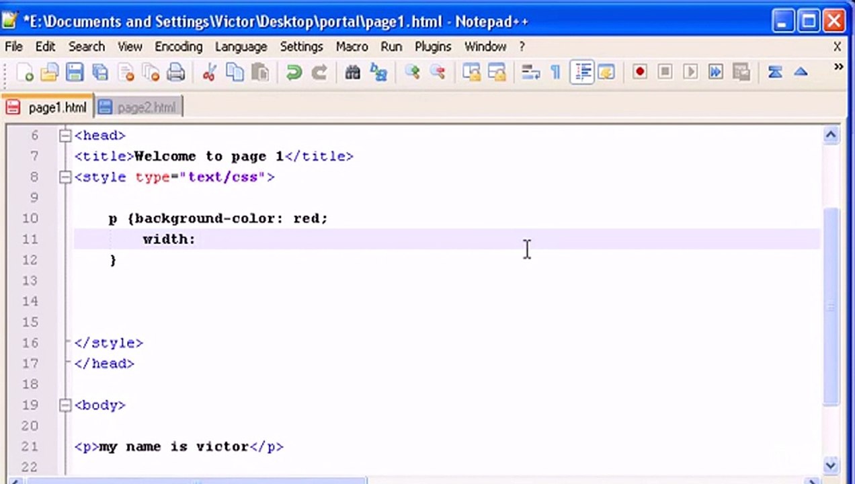Viewport: 855px width, 484px height.
Task: Click Notepad++ icon in the title bar
Action: [10, 21]
